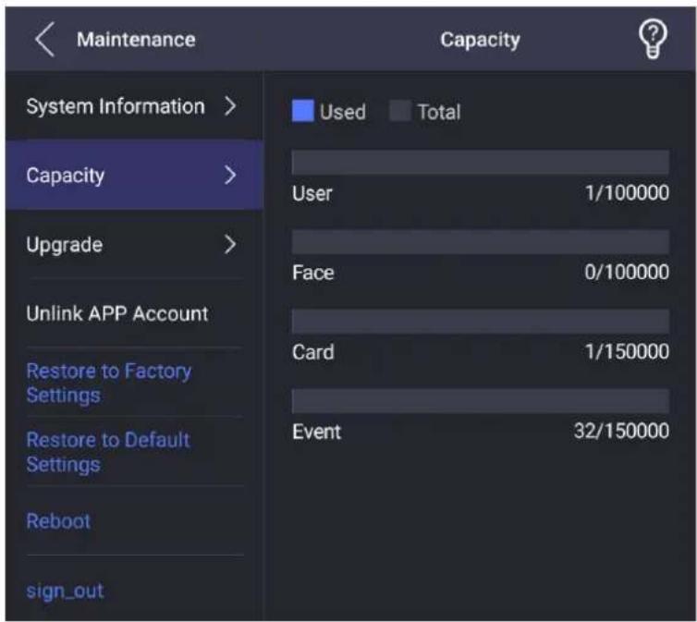
Task: Go back using the left arrow icon
Action: point(45,40)
